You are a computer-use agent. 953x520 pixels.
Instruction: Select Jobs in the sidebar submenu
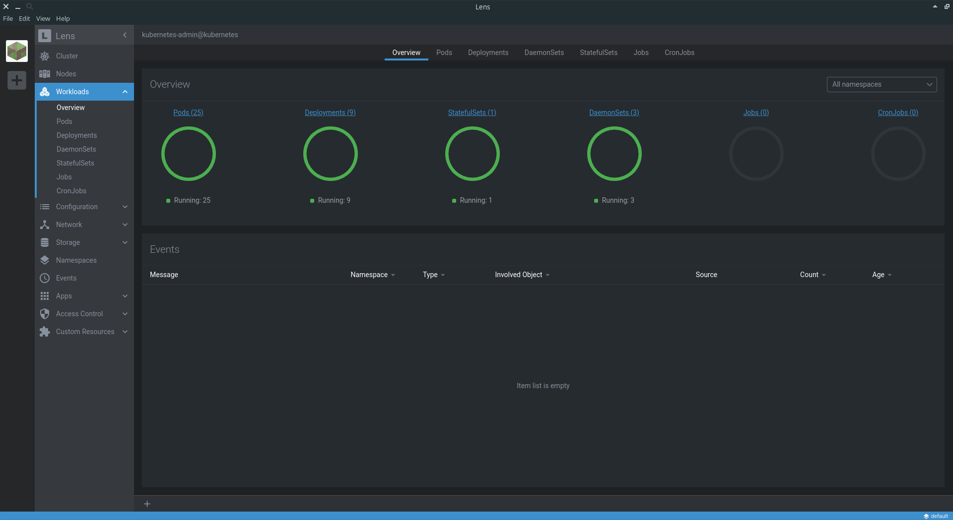[x=64, y=177]
